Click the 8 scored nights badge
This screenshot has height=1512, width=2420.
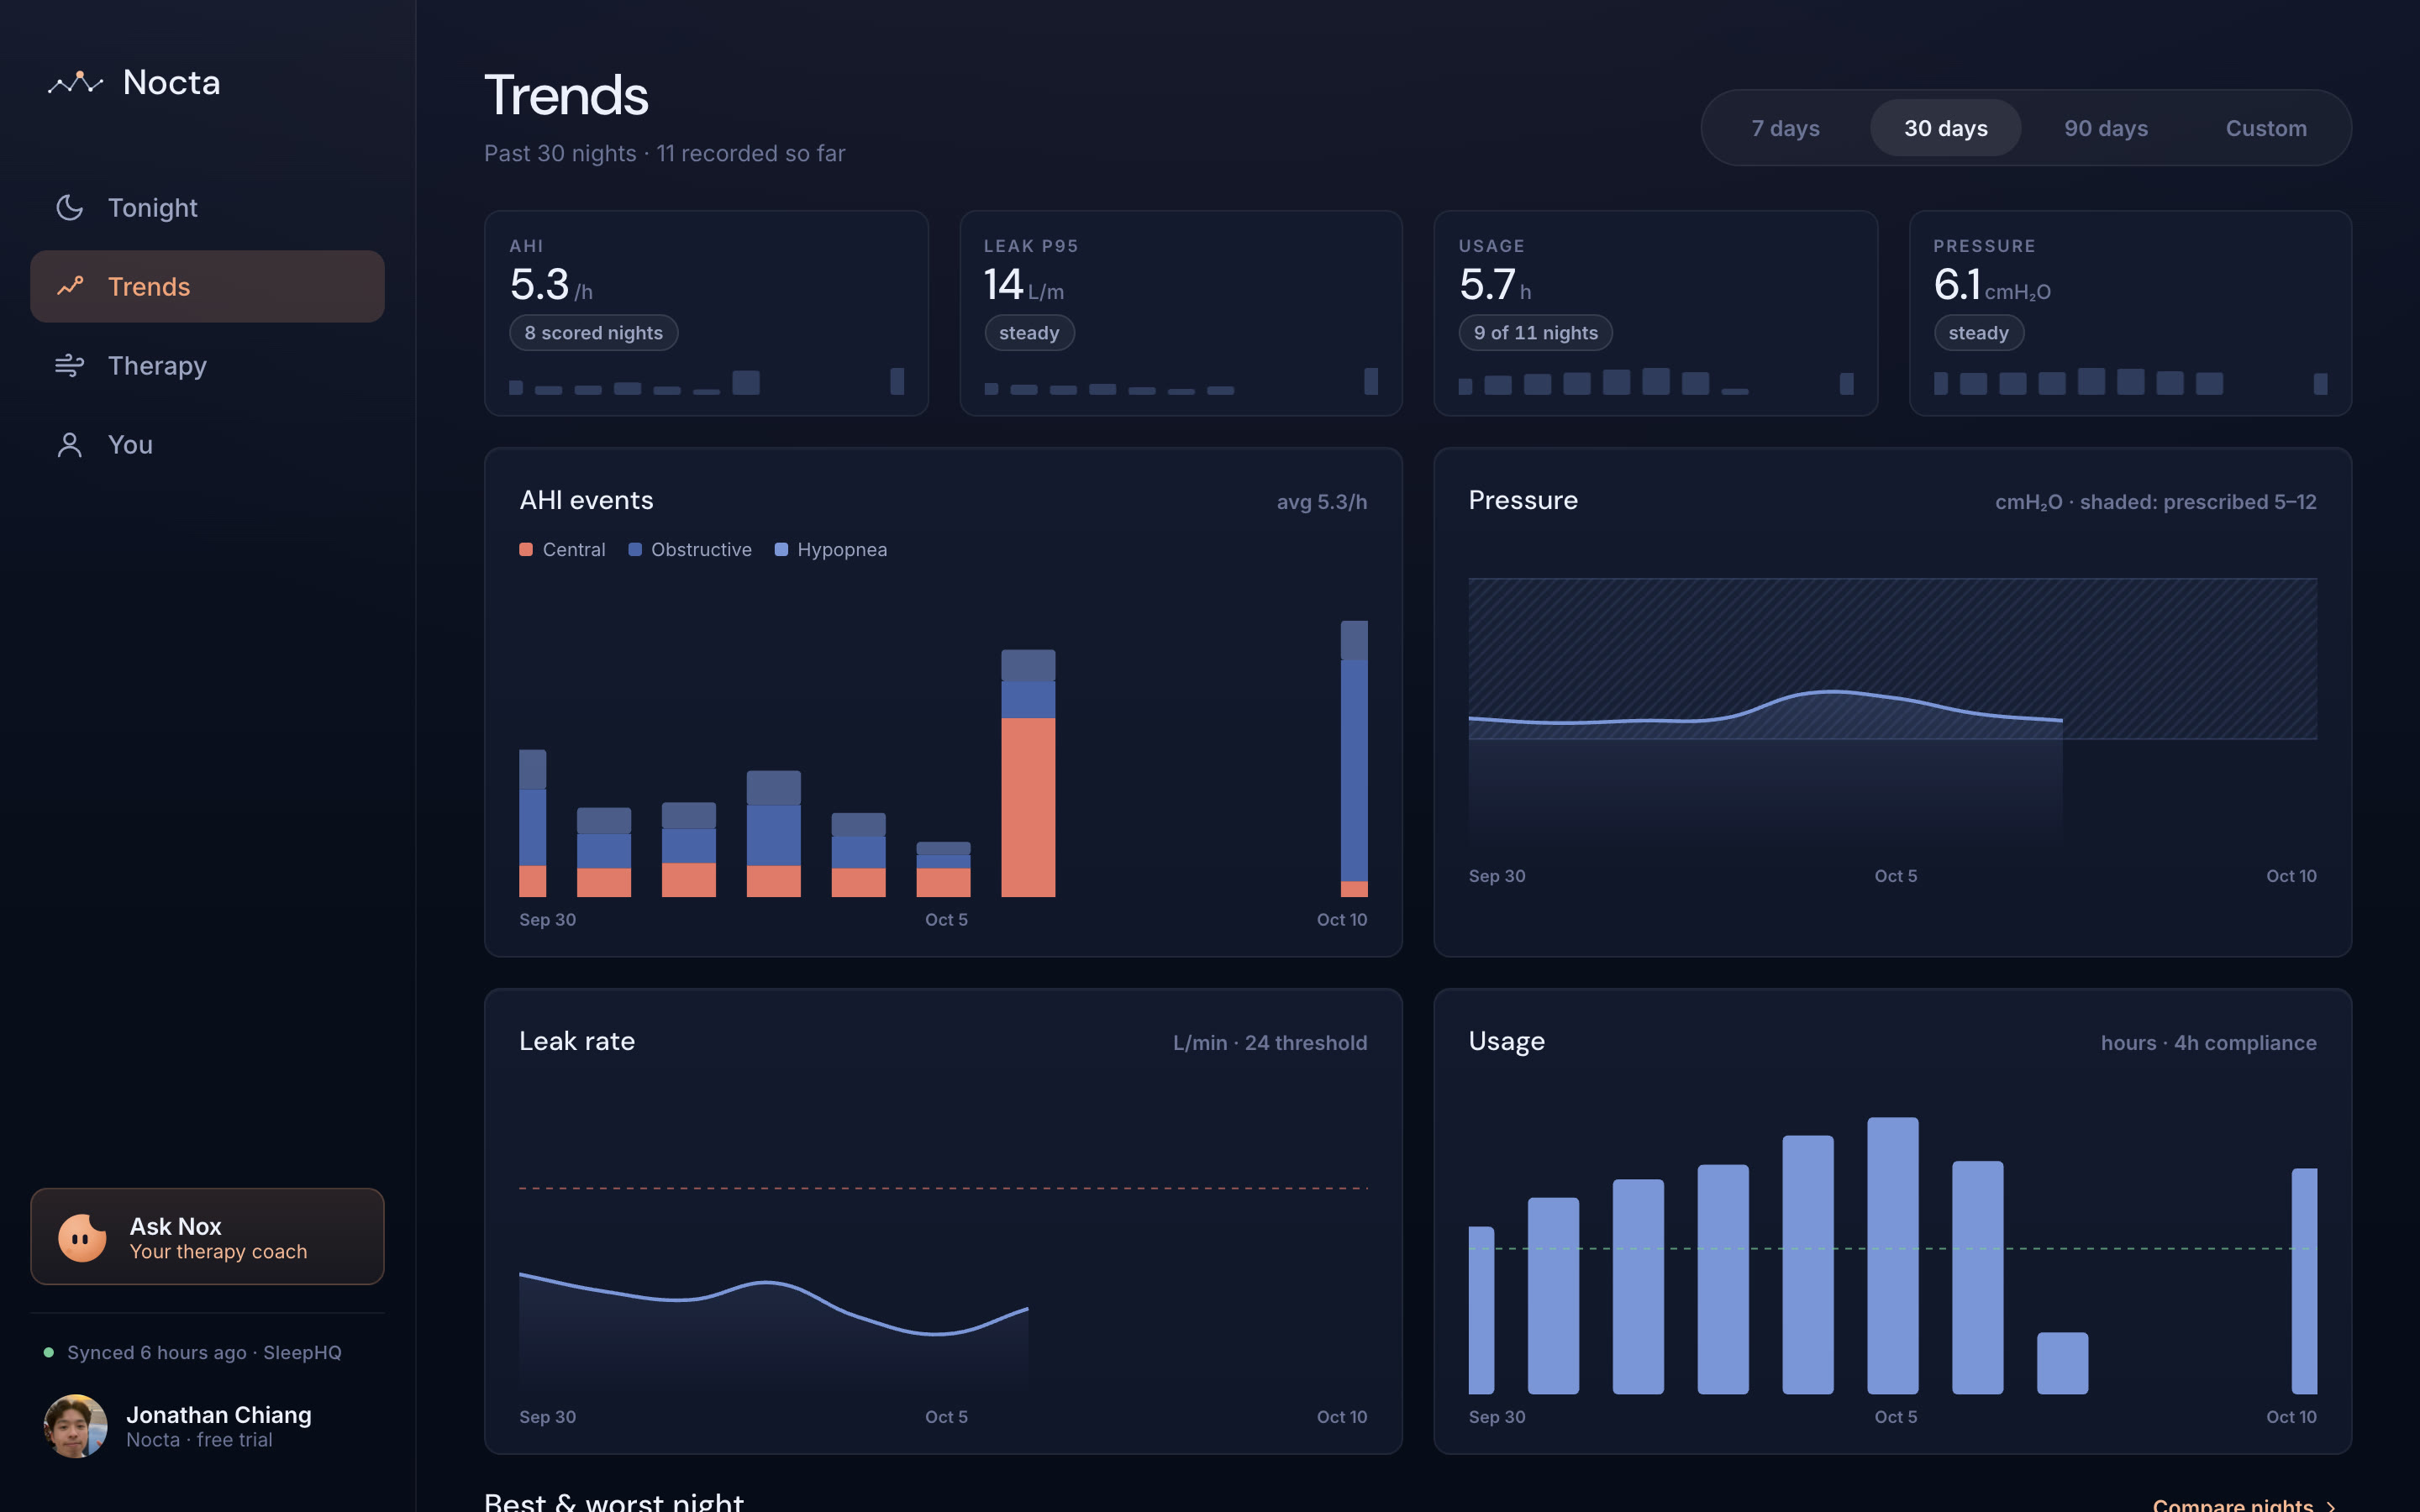[593, 333]
